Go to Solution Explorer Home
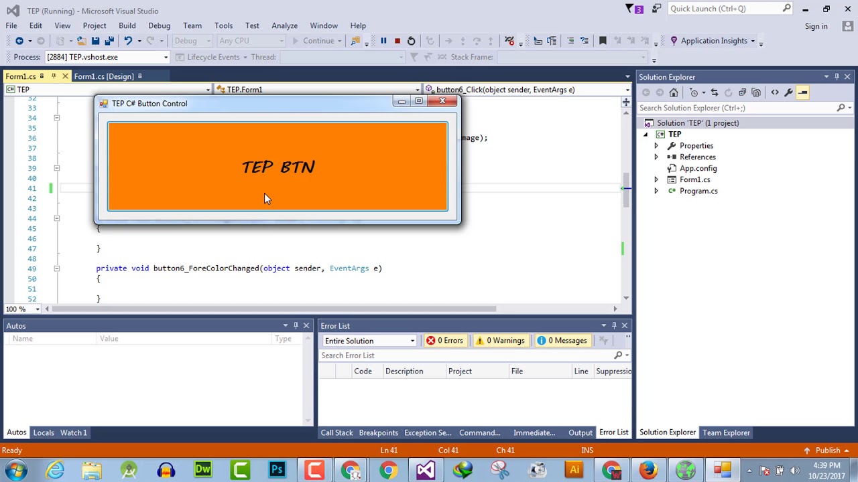858x482 pixels. [674, 92]
